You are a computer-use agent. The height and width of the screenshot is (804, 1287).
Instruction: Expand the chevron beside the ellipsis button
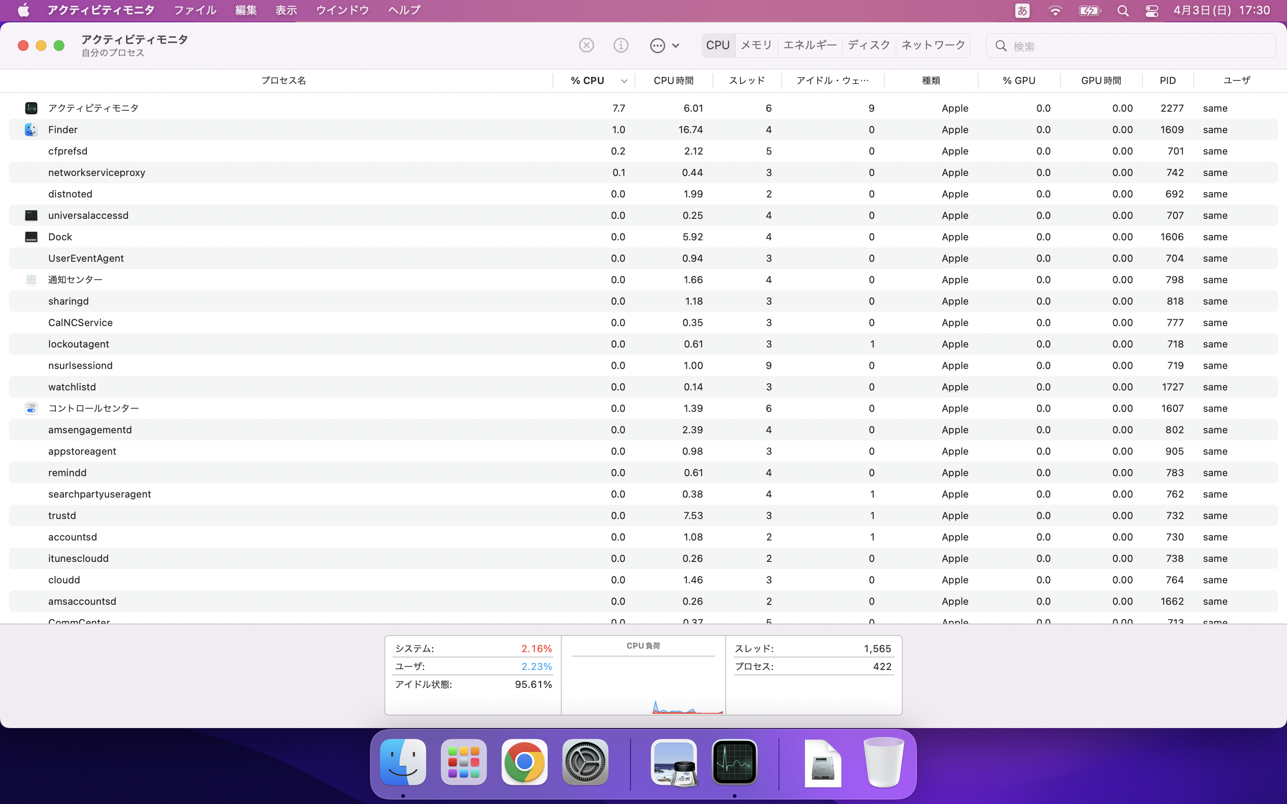[675, 46]
